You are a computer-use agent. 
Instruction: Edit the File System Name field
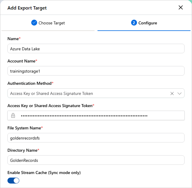pyautogui.click(x=96, y=138)
